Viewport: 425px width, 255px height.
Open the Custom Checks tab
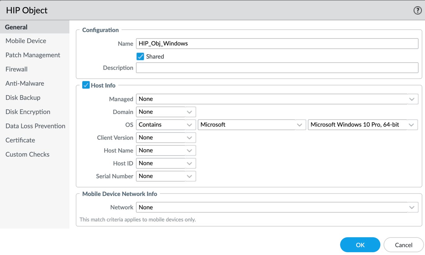pyautogui.click(x=27, y=154)
